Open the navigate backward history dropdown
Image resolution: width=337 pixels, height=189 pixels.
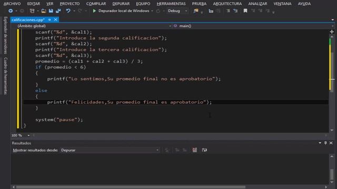coord(16,11)
